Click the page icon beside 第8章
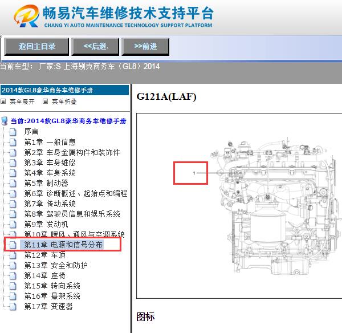This screenshot has width=342, height=333. click(13, 214)
